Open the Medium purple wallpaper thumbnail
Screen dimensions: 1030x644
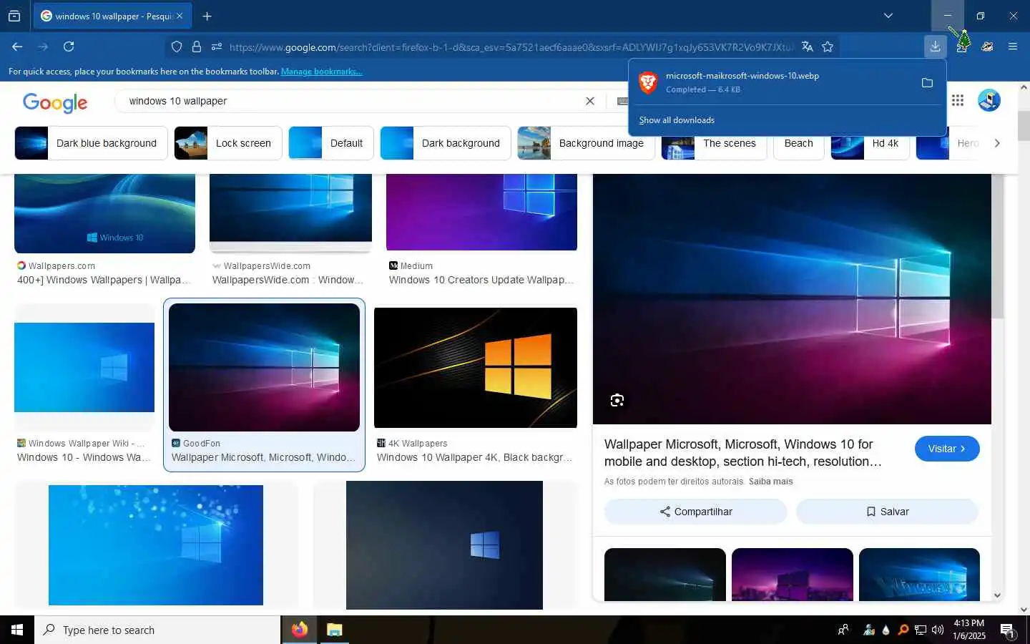click(481, 213)
